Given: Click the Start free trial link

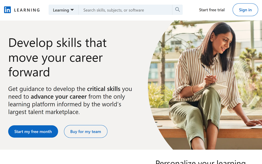Looking at the screenshot, I should 212,10.
